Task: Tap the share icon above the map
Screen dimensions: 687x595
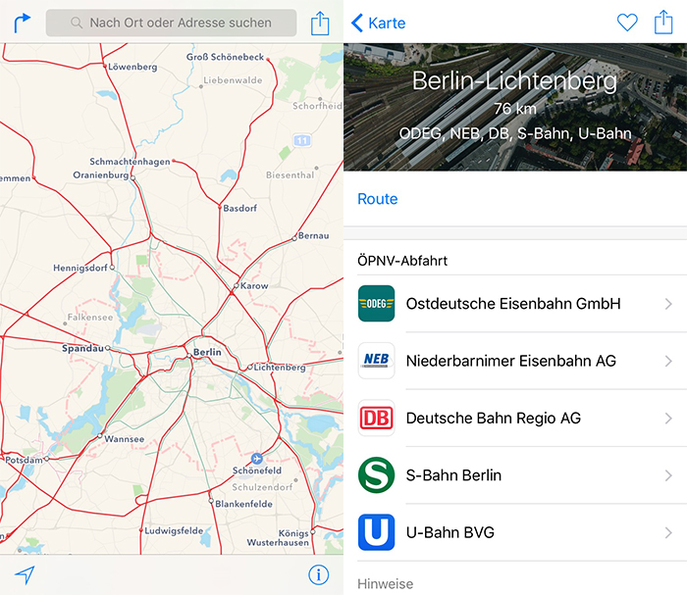Action: point(320,23)
